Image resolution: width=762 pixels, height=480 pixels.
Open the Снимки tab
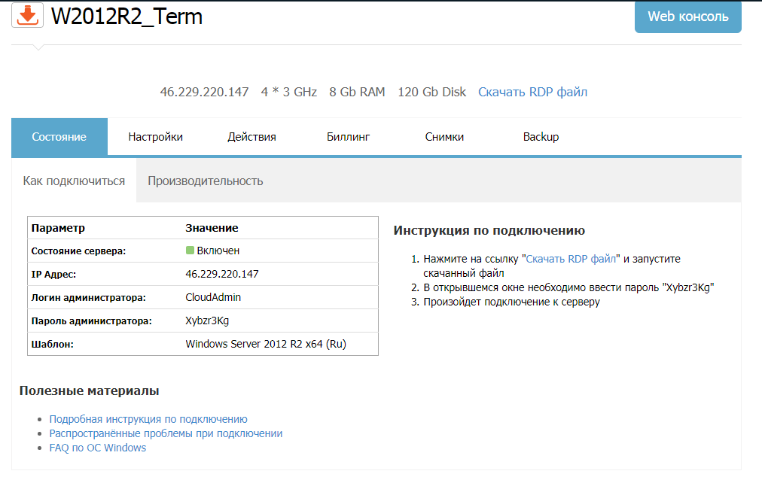click(x=444, y=137)
